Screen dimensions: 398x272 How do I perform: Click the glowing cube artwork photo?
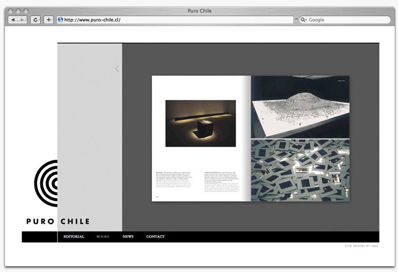tap(200, 123)
